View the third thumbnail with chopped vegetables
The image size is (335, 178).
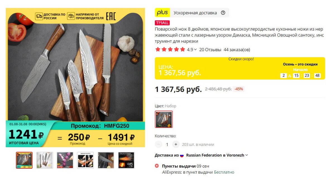[x=65, y=160]
